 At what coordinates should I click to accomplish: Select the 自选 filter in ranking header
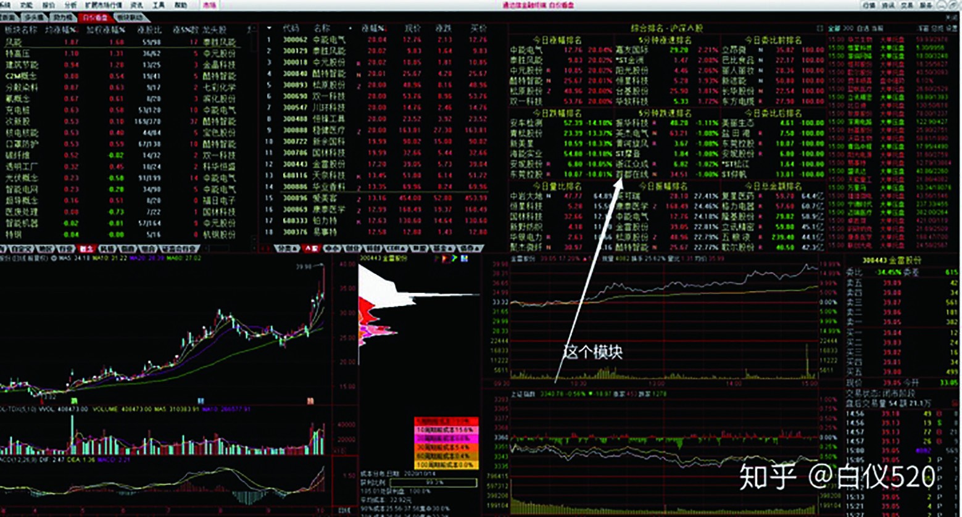pyautogui.click(x=863, y=28)
